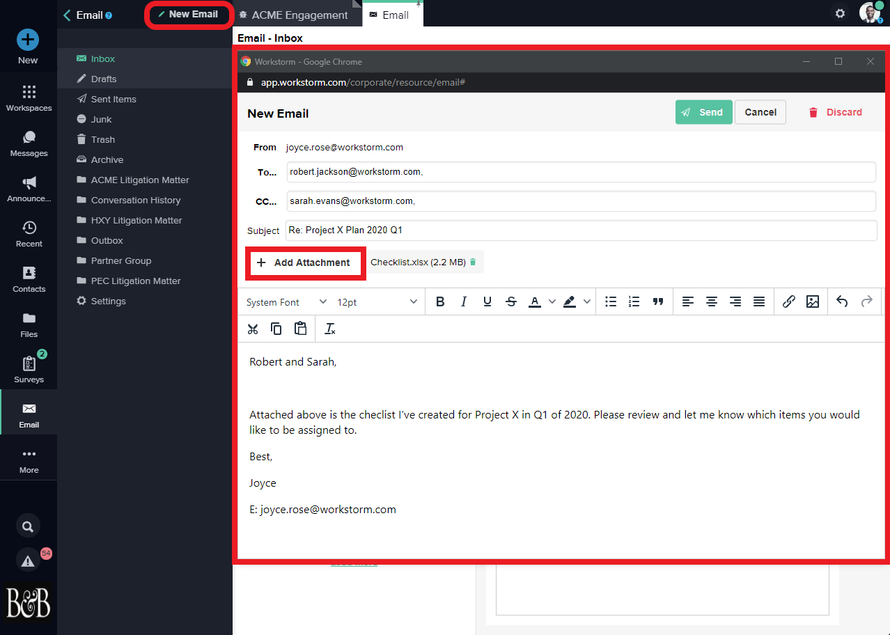
Task: Open Files in the left sidebar
Action: (29, 324)
